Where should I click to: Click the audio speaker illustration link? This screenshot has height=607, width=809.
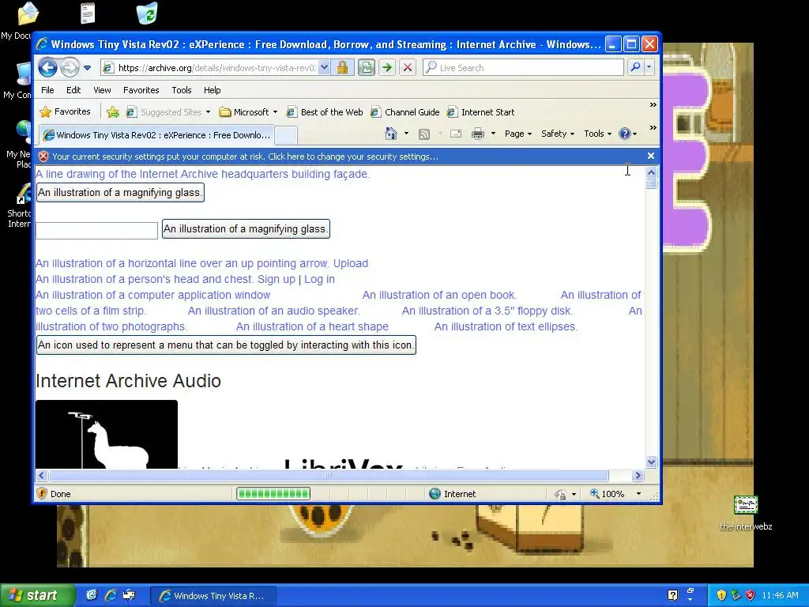pyautogui.click(x=274, y=311)
